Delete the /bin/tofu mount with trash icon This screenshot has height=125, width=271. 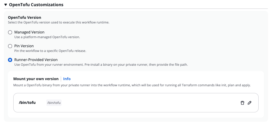pos(242,103)
